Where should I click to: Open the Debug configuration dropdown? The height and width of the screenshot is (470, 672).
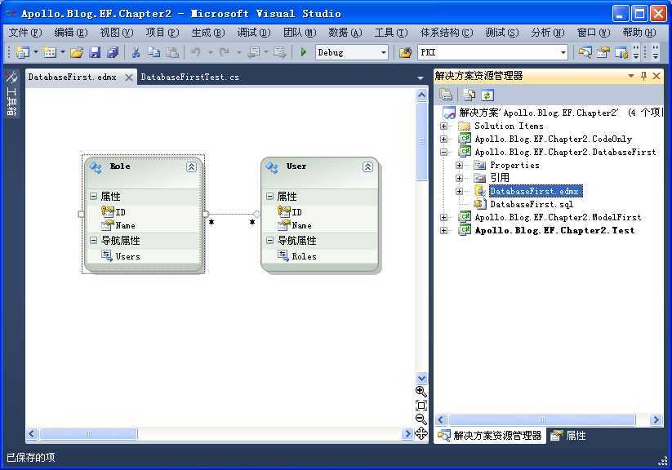383,53
